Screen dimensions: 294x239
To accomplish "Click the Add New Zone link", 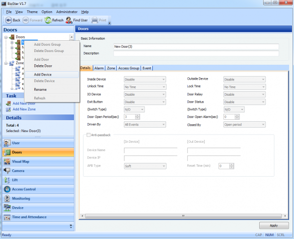I will pos(24,109).
